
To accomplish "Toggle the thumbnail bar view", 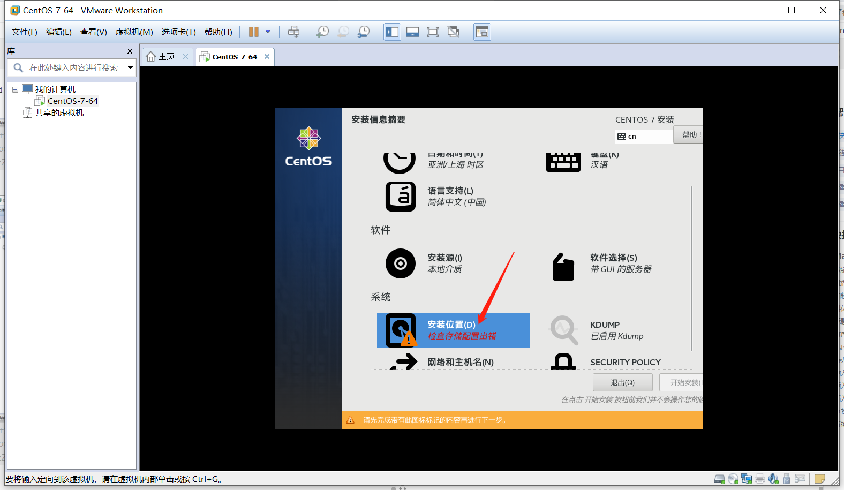I will coord(412,32).
